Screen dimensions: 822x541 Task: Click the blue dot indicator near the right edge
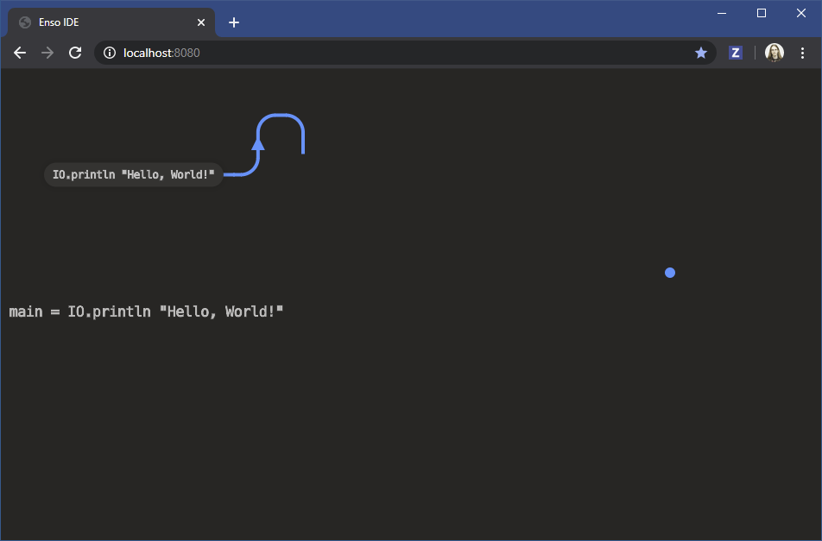click(x=670, y=273)
